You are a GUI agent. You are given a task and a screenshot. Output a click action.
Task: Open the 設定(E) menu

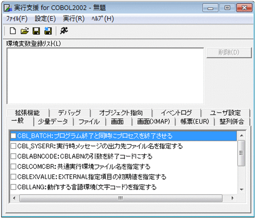45,19
